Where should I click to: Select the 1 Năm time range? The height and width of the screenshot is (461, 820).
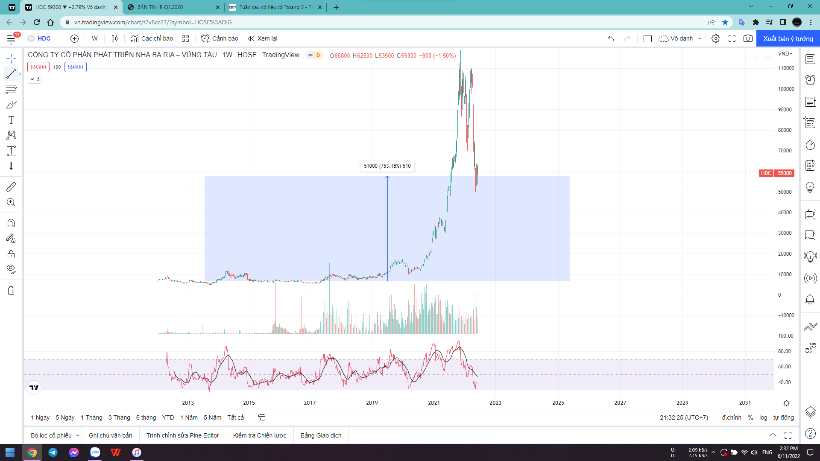click(x=189, y=417)
